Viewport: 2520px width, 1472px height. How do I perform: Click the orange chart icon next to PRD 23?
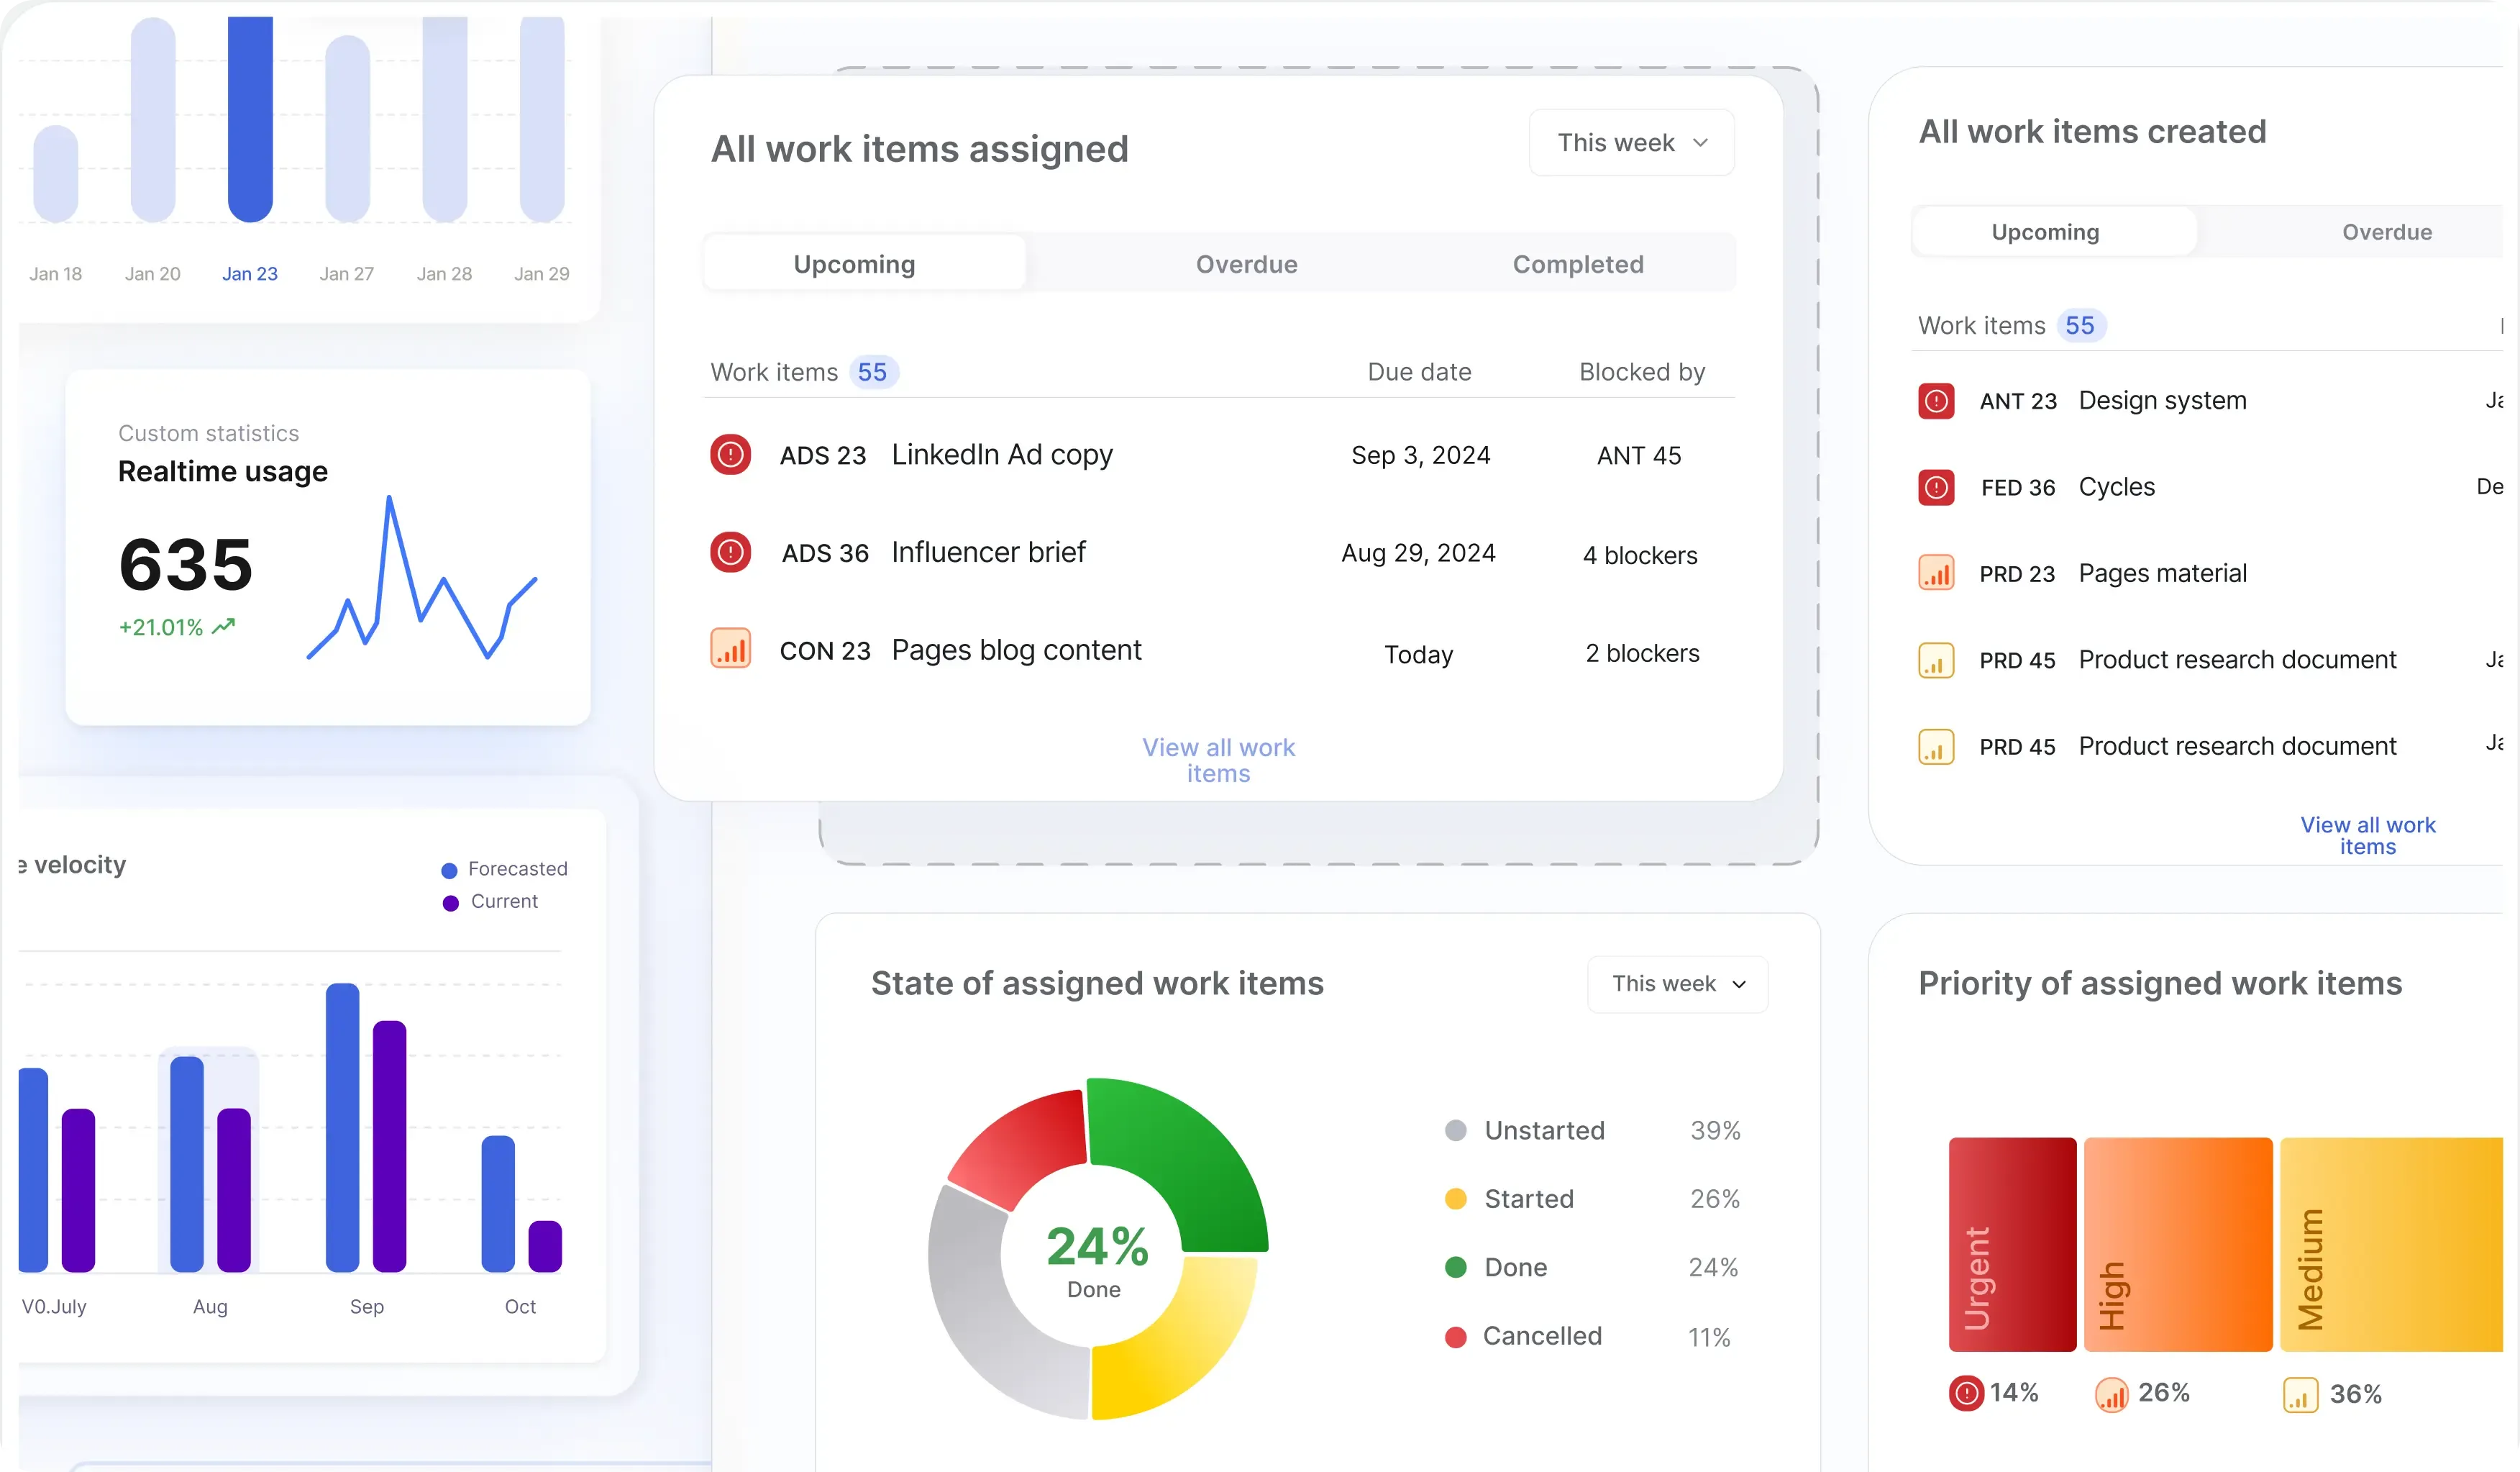(x=1936, y=573)
